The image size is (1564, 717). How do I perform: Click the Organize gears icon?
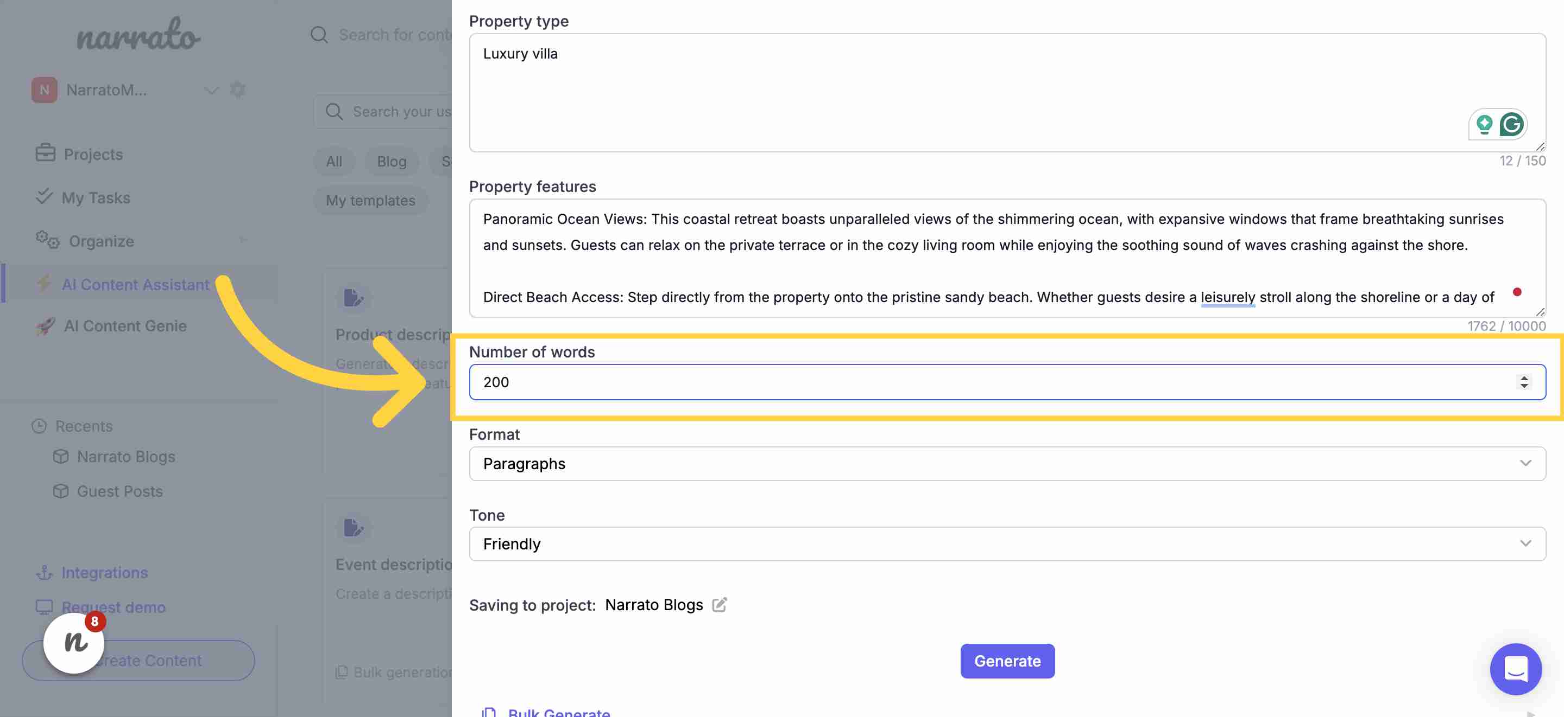(47, 240)
